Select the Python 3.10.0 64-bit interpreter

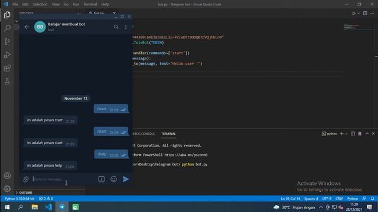(x=19, y=198)
